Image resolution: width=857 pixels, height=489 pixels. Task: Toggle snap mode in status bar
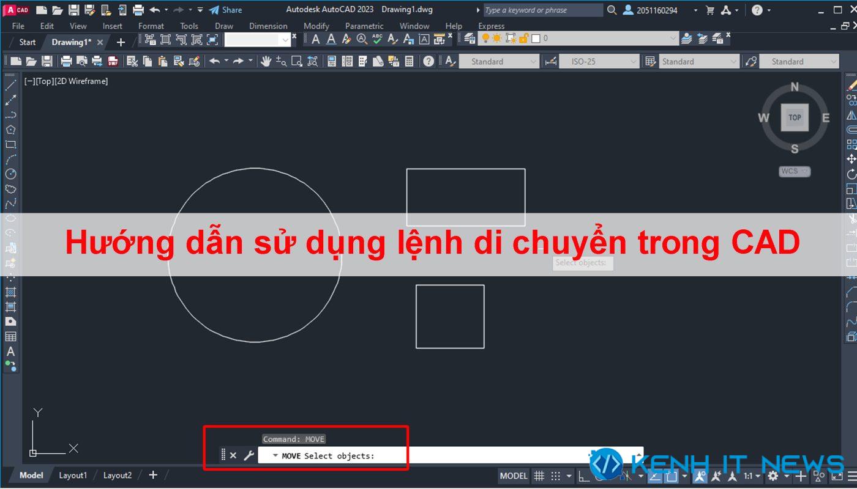click(555, 476)
